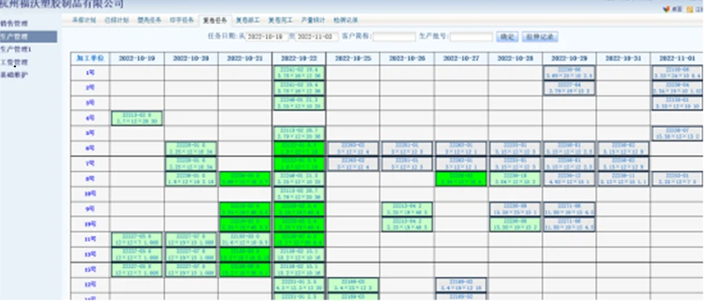Click the 2022-10-28 column header
The image size is (705, 301).
pyautogui.click(x=516, y=59)
